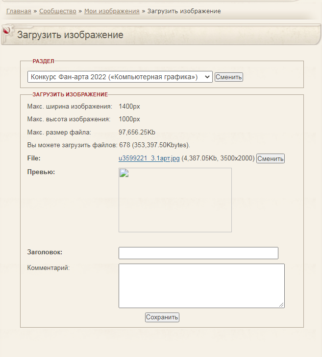Go to Главная breadcrumb link
The image size is (322, 357).
point(19,11)
